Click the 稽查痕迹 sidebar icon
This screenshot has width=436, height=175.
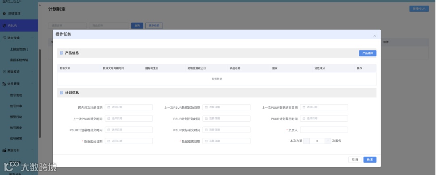[4, 72]
